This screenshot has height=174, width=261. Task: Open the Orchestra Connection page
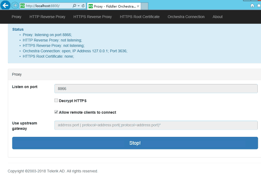[x=186, y=17]
